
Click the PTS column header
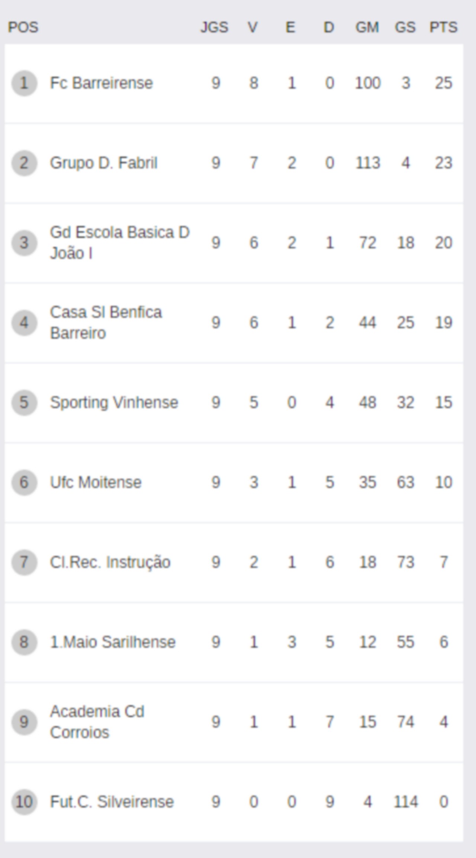tap(443, 27)
